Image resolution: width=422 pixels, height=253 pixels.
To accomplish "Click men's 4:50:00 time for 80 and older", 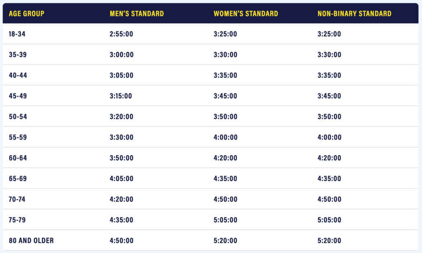I will tap(122, 240).
